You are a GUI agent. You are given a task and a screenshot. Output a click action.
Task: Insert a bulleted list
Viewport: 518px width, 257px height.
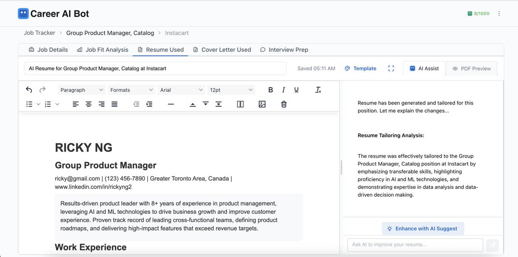pos(29,104)
